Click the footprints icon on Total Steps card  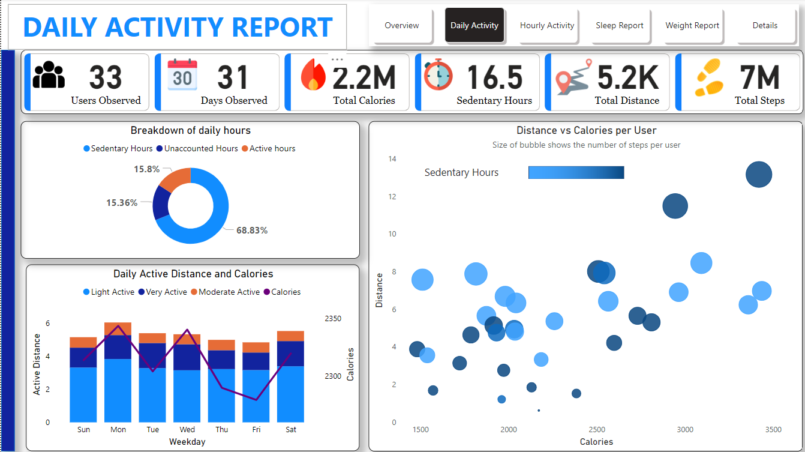point(709,77)
